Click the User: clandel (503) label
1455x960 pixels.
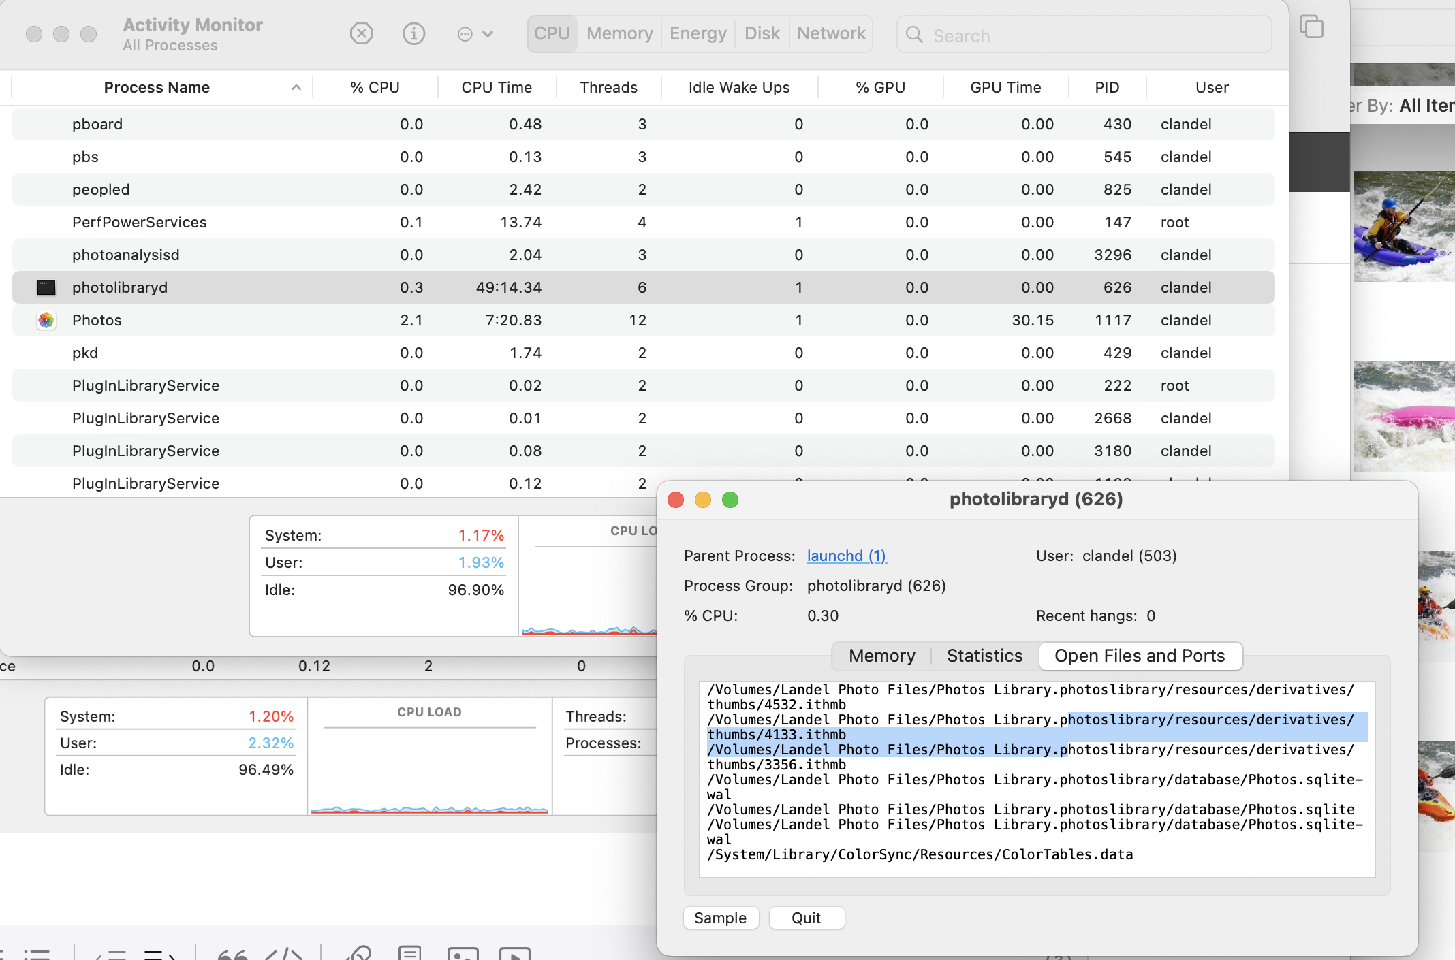[1106, 556]
